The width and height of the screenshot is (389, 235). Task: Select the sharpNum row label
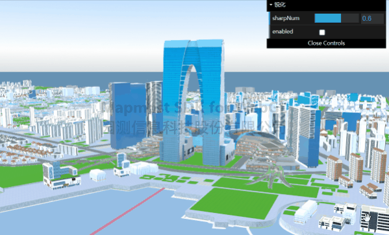(286, 18)
